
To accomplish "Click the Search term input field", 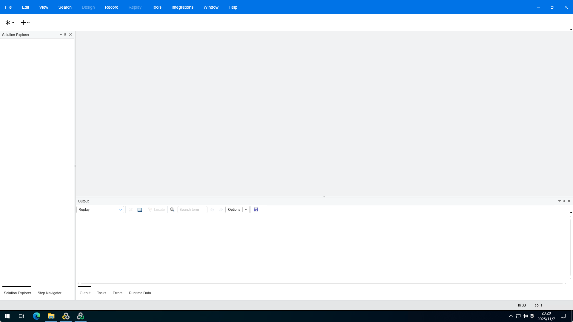I will 192,210.
